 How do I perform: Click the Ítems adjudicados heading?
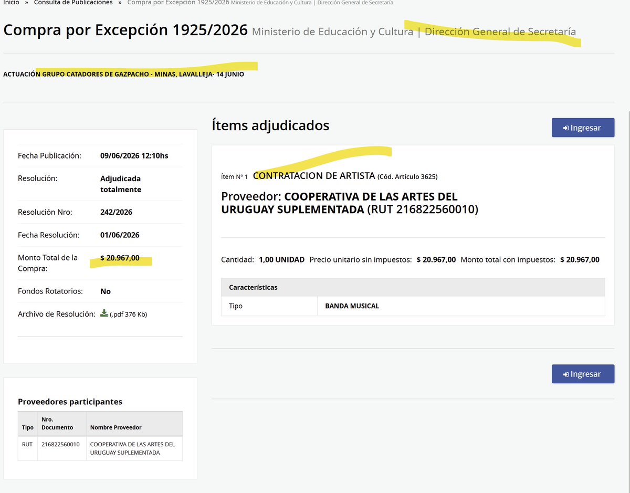tap(270, 125)
